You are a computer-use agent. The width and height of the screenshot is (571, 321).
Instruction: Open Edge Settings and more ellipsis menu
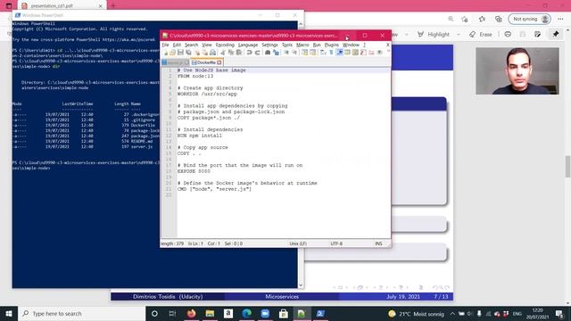click(x=560, y=19)
